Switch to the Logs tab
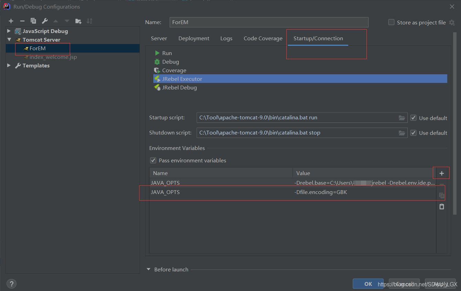The image size is (461, 291). [x=226, y=39]
